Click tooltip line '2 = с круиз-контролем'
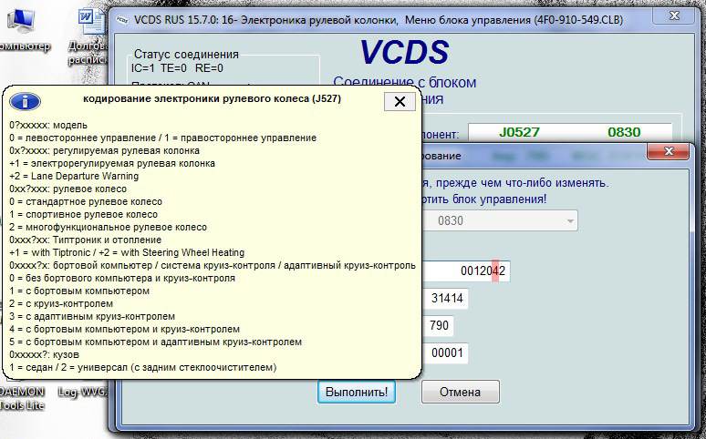This screenshot has height=439, width=706. point(61,303)
